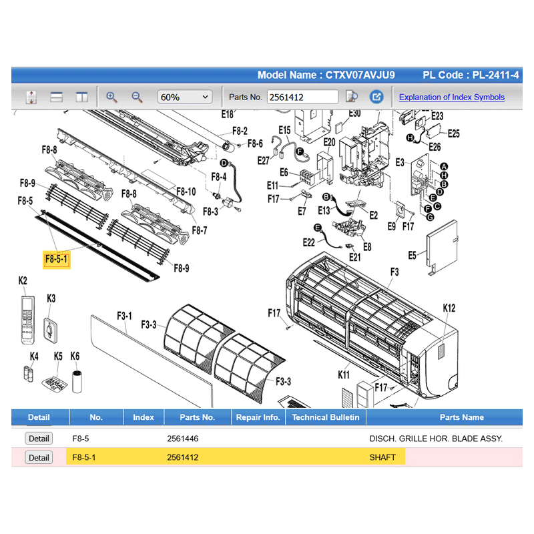Click the Parts No. column header
Screen dimensions: 534x534
tap(197, 417)
